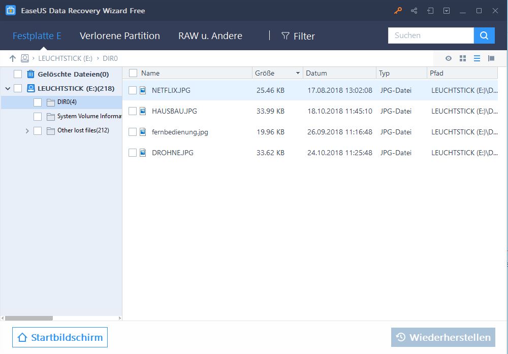The width and height of the screenshot is (508, 354).
Task: Open the RAW u. Andere tab
Action: 210,36
